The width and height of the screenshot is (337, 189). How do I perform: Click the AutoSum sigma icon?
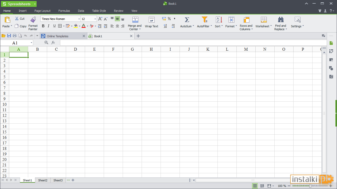[187, 20]
